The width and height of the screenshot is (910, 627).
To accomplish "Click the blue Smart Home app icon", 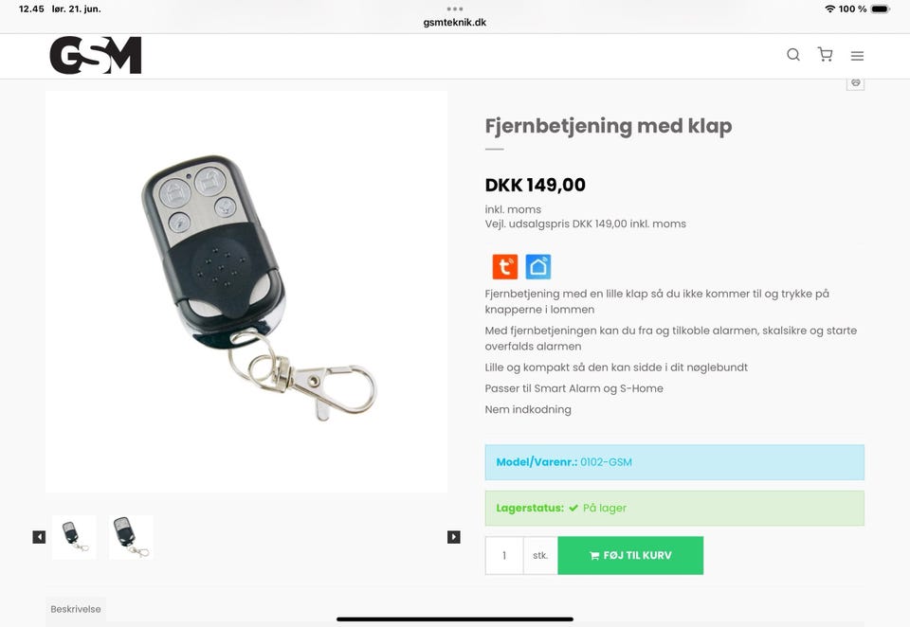I will (538, 266).
